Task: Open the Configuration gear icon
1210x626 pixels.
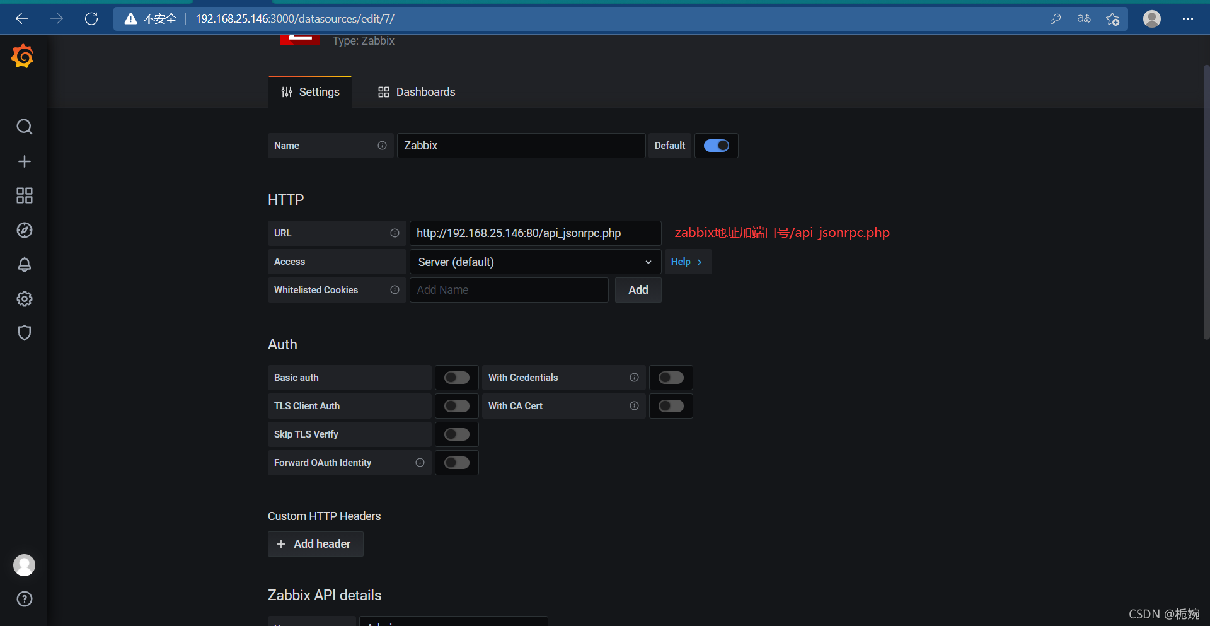Action: pyautogui.click(x=24, y=299)
